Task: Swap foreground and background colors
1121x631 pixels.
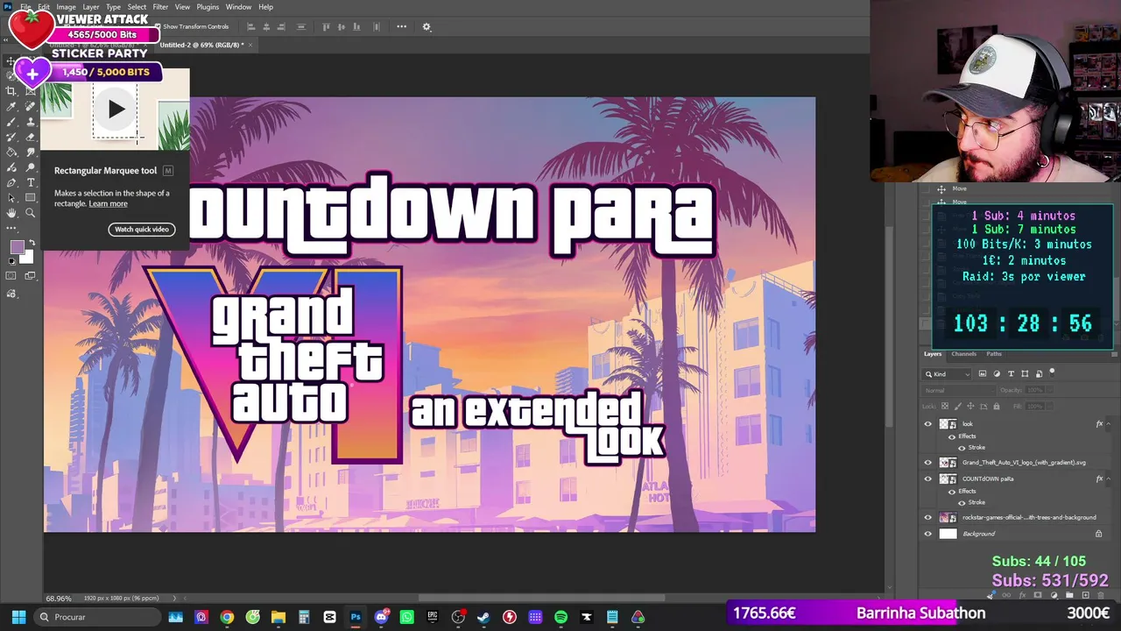Action: pos(32,243)
